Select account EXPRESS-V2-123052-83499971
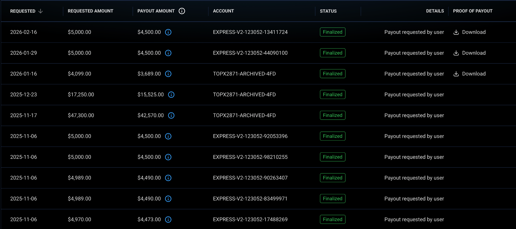 250,199
